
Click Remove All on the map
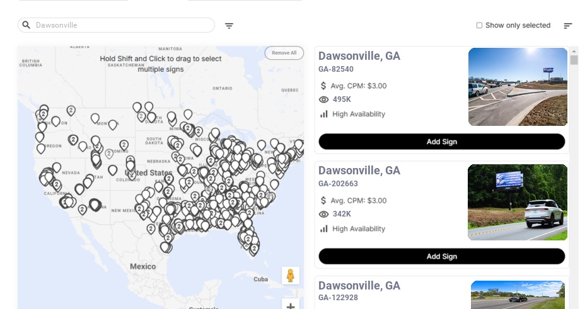(284, 53)
